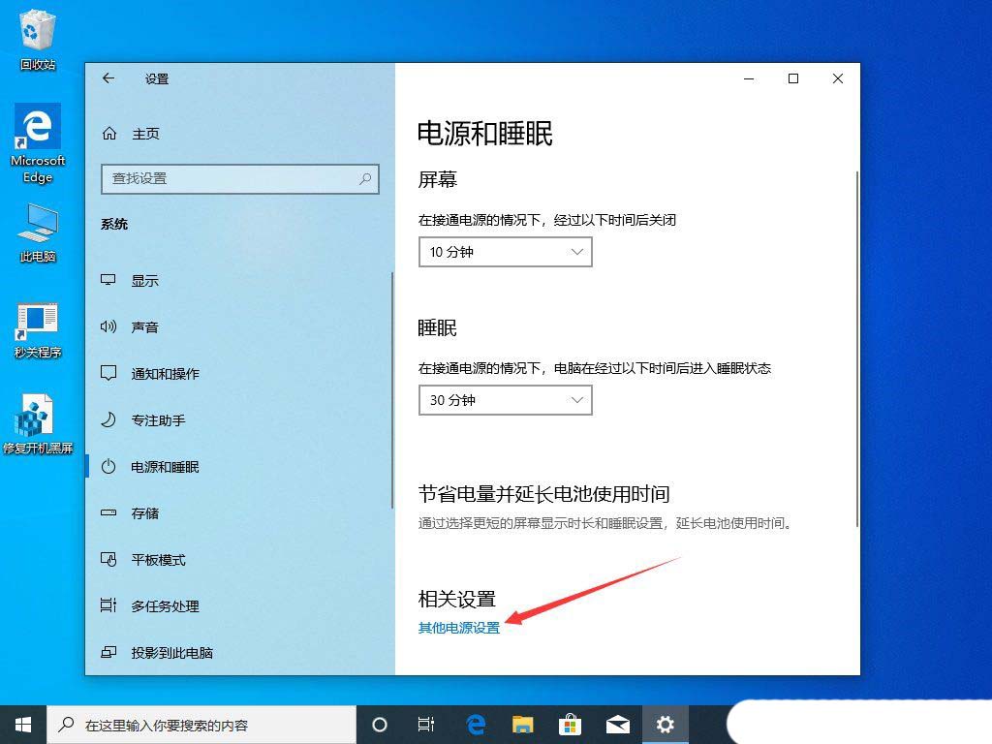Viewport: 992px width, 744px height.
Task: Expand the Windows Start menu
Action: coord(22,724)
